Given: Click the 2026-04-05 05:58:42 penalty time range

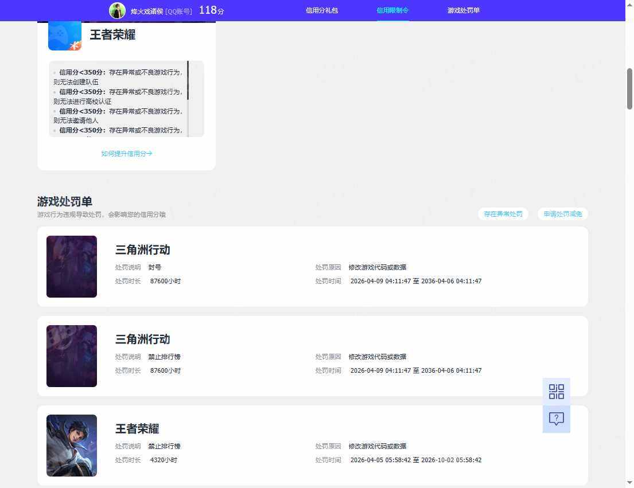Looking at the screenshot, I should pyautogui.click(x=416, y=460).
